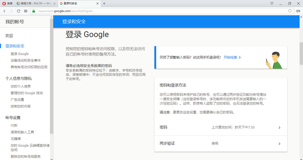Open the 密码 settings row
Viewport: 303px width, 160px height.
tap(221, 127)
